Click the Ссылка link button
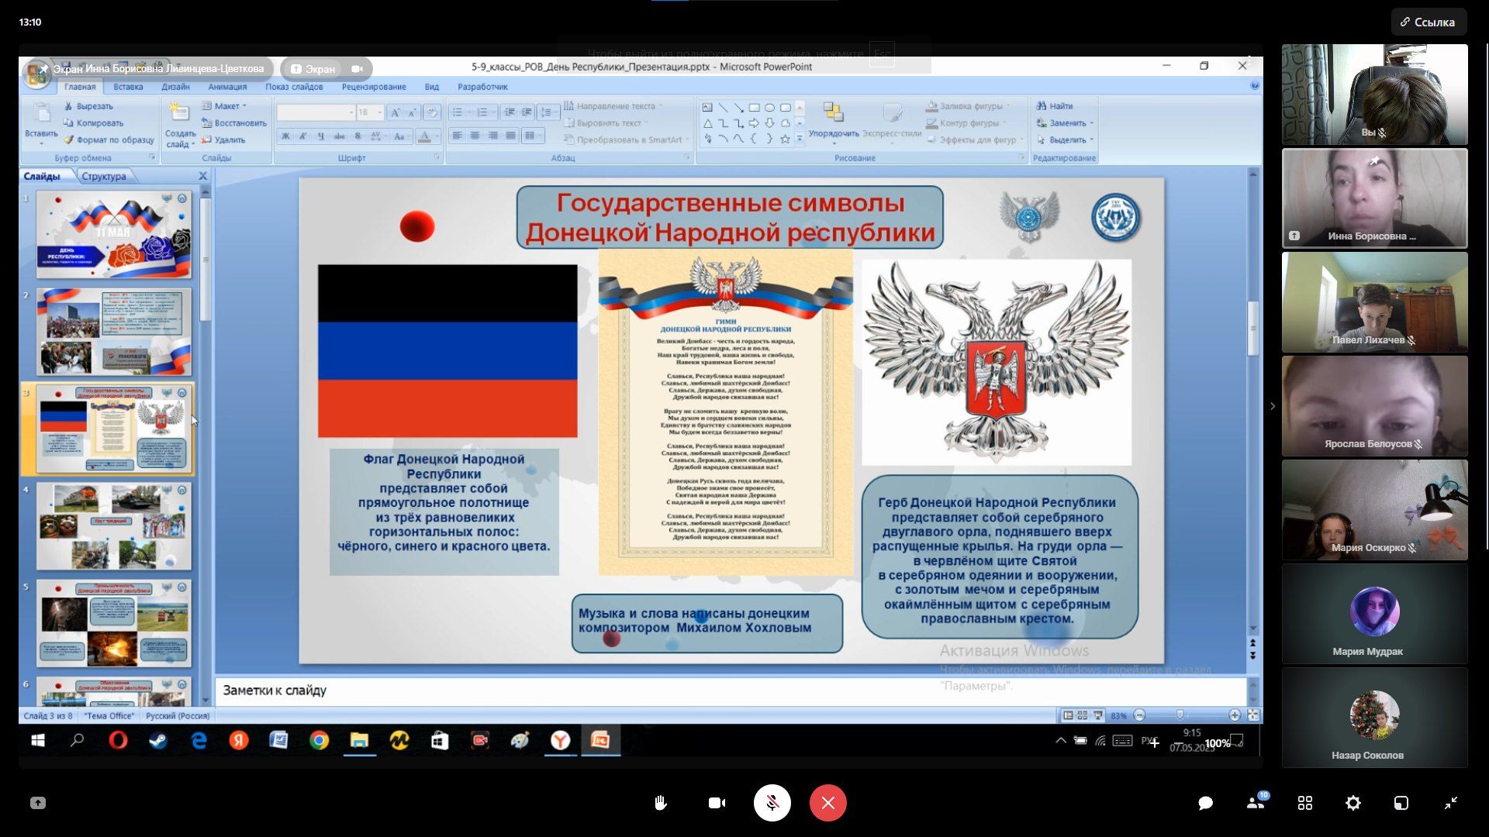Viewport: 1489px width, 837px height. click(x=1429, y=22)
